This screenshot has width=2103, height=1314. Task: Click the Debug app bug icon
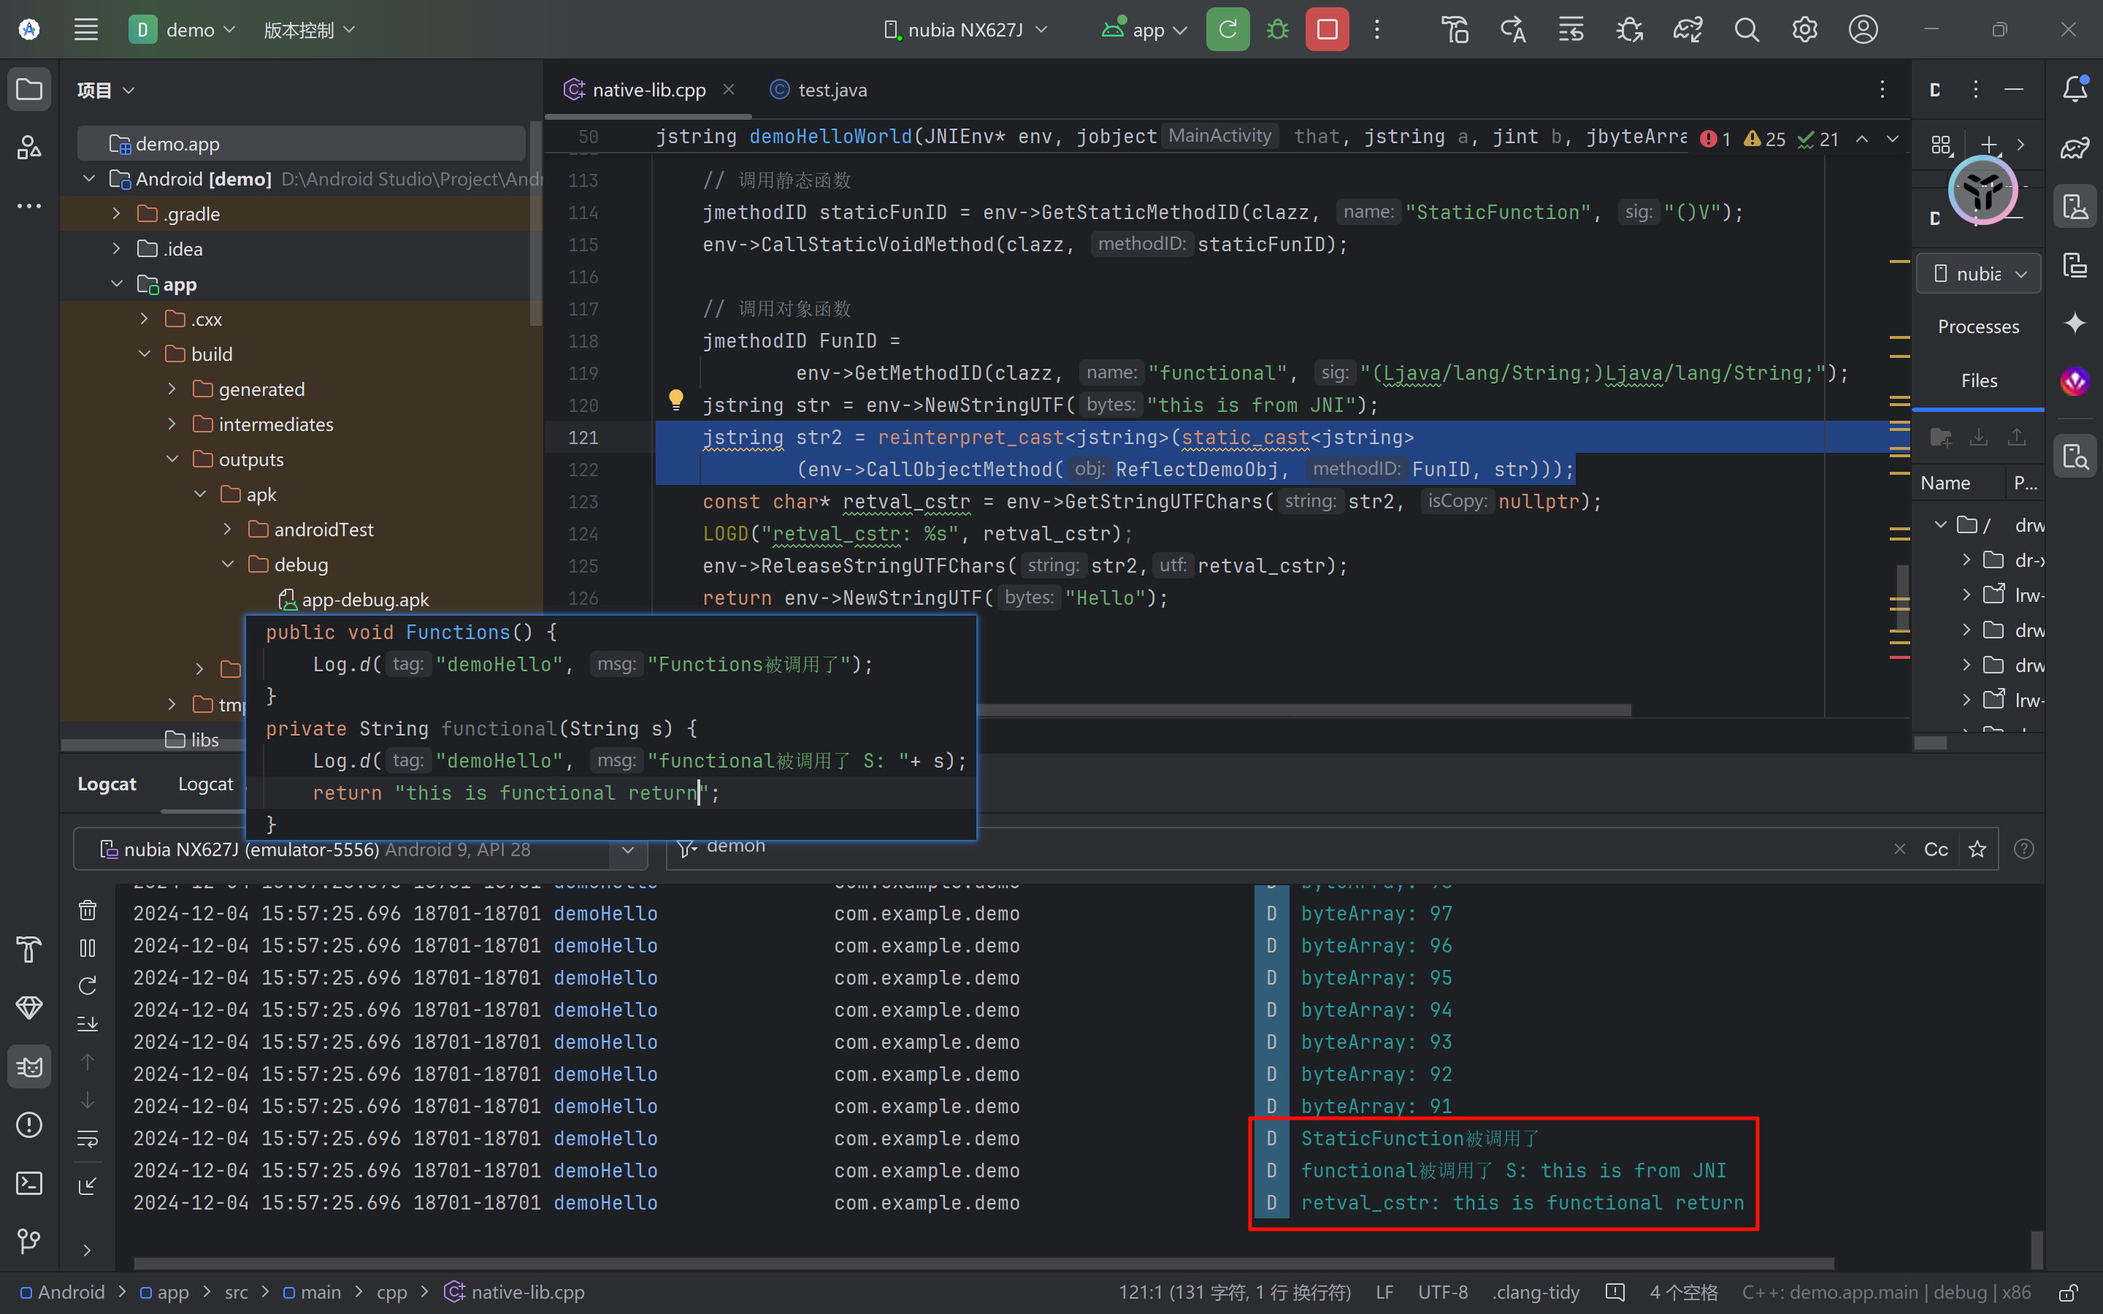pyautogui.click(x=1277, y=29)
